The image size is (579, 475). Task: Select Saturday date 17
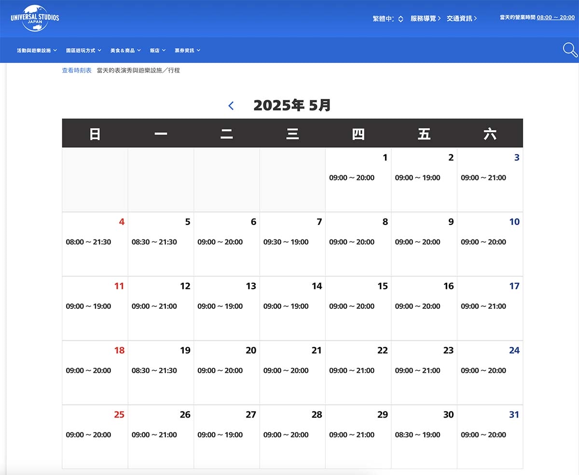click(x=490, y=308)
